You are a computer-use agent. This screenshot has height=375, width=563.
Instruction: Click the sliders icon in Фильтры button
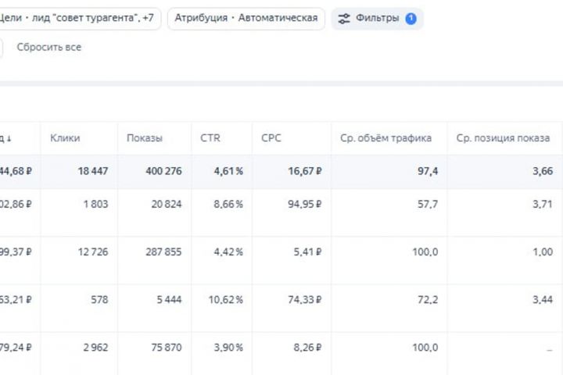pyautogui.click(x=344, y=19)
